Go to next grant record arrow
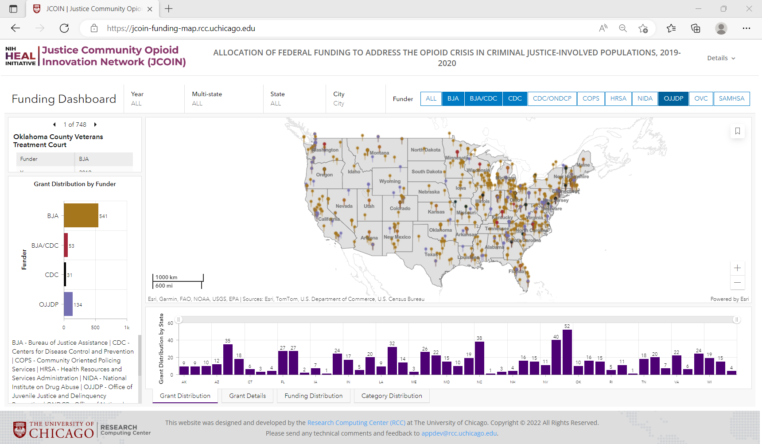Viewport: 762px width, 444px height. (95, 125)
